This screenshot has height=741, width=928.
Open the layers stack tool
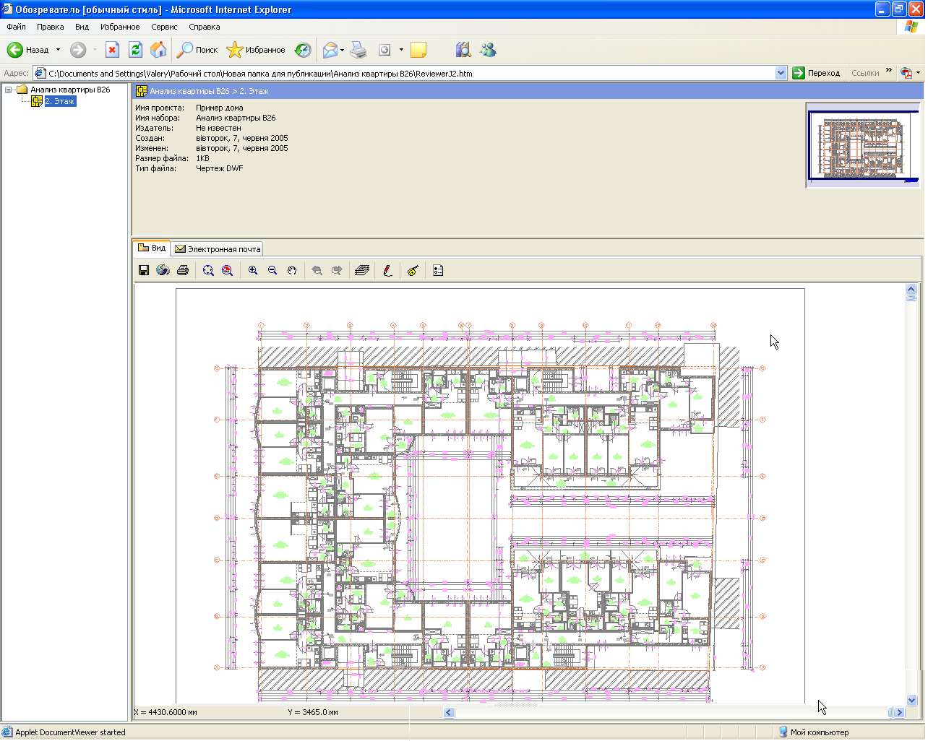coord(362,271)
